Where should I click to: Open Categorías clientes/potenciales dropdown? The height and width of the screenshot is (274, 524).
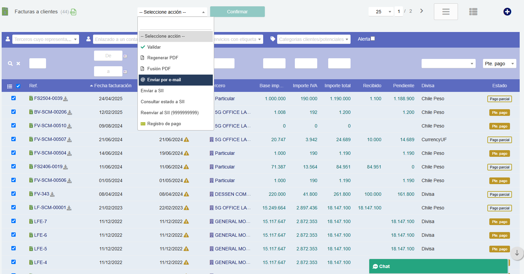click(314, 39)
